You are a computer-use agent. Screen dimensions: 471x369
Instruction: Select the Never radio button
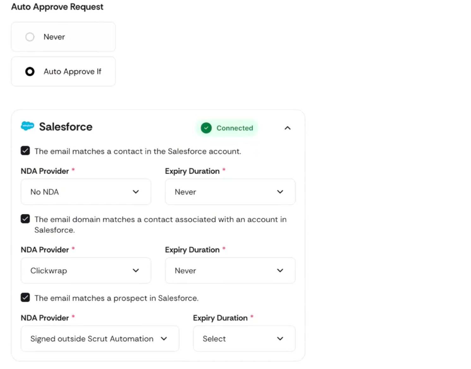tap(30, 37)
